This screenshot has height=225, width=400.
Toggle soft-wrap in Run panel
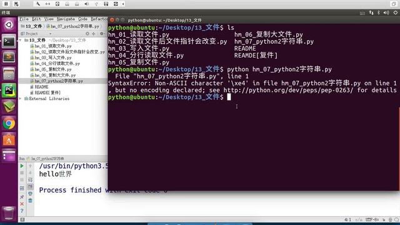(x=31, y=180)
